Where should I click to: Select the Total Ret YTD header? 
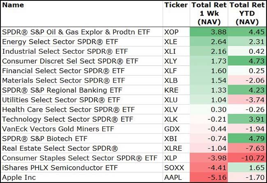coord(246,13)
